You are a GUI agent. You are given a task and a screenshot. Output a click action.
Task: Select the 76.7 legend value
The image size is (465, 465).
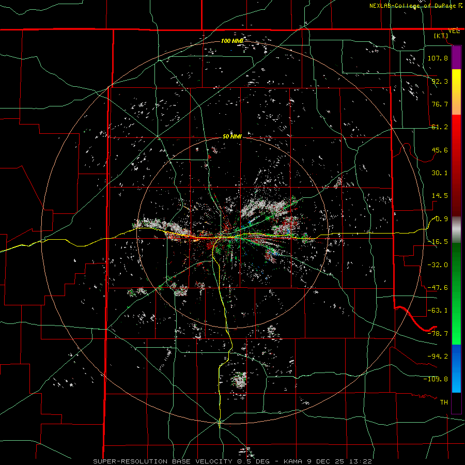coord(440,104)
